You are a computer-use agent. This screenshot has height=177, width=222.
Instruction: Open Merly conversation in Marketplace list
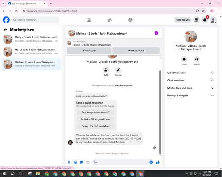click(x=31, y=39)
